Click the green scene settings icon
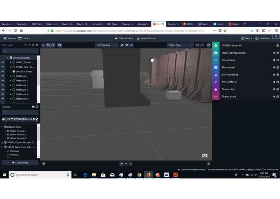Image resolution: width=280 pixels, height=199 pixels. click(216, 46)
